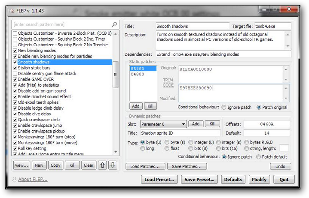Click Load Patches... button
This screenshot has height=198, width=309.
(x=145, y=166)
